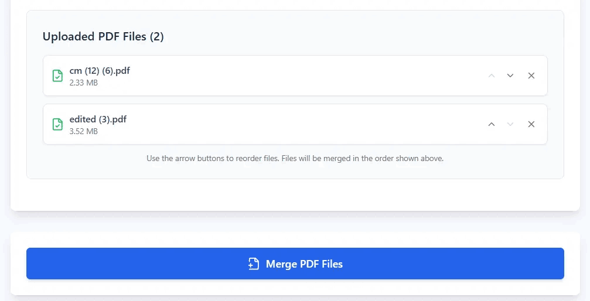Viewport: 590px width, 301px height.
Task: Move edited (3).pdf up with arrow
Action: [x=492, y=124]
